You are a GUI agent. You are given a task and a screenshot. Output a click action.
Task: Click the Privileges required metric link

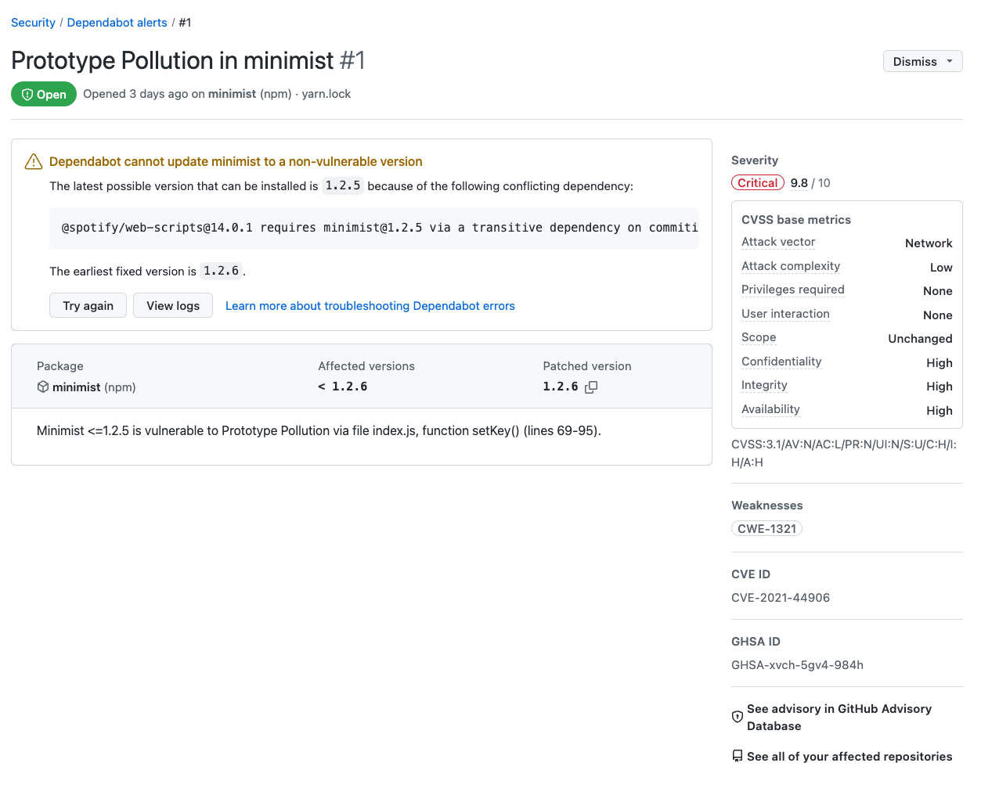click(x=792, y=290)
